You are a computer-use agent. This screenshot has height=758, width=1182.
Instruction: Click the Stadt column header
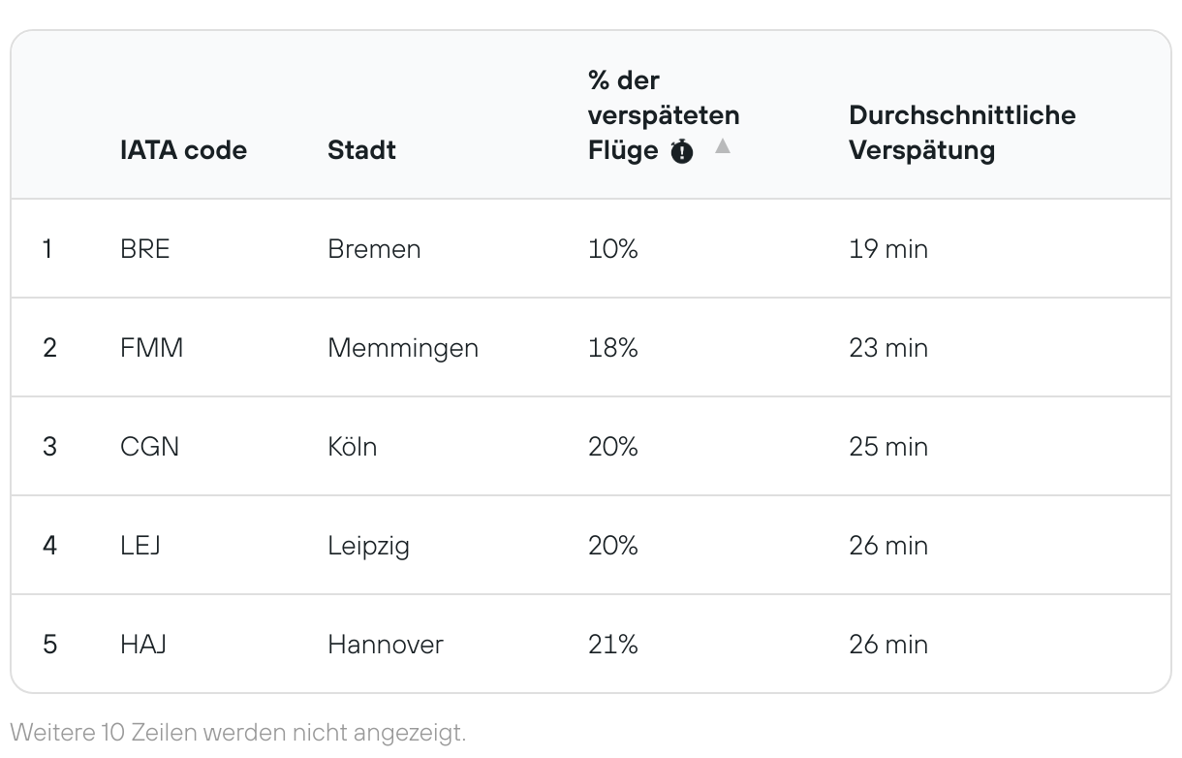point(361,150)
